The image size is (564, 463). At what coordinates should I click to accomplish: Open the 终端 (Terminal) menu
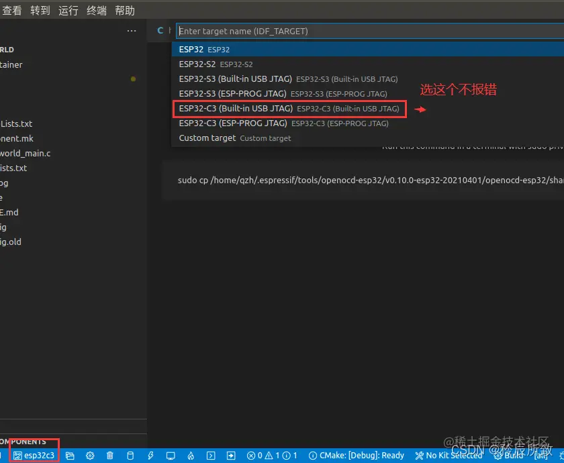97,11
